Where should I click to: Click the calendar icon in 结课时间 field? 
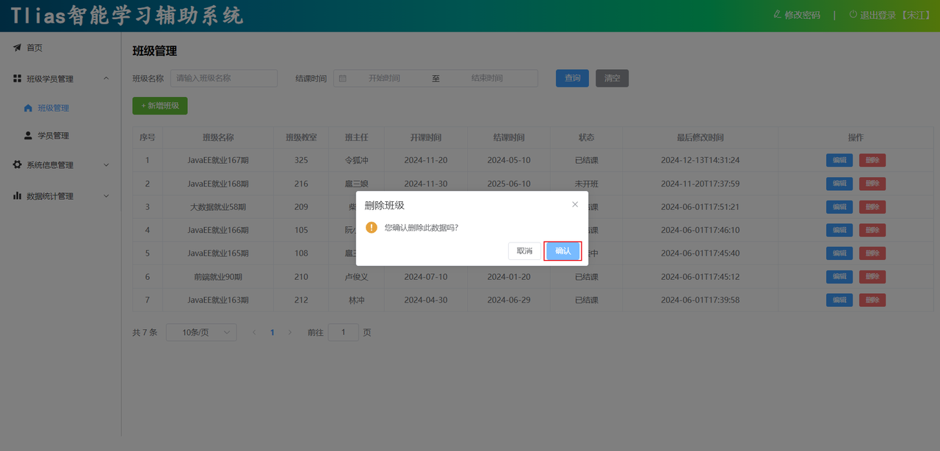coord(343,79)
